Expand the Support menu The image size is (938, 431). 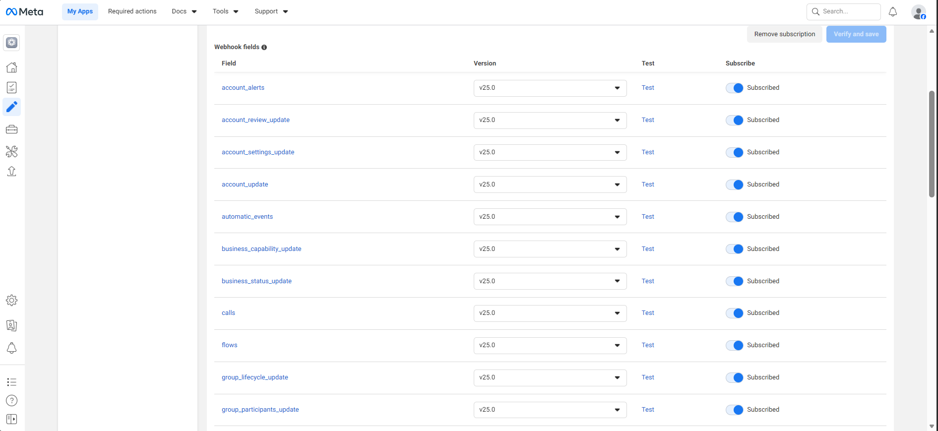pos(271,11)
